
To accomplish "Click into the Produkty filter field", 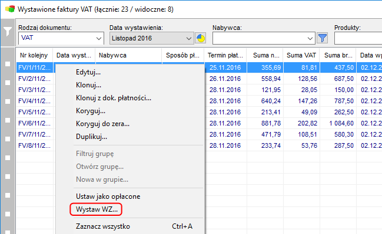I will pos(358,38).
